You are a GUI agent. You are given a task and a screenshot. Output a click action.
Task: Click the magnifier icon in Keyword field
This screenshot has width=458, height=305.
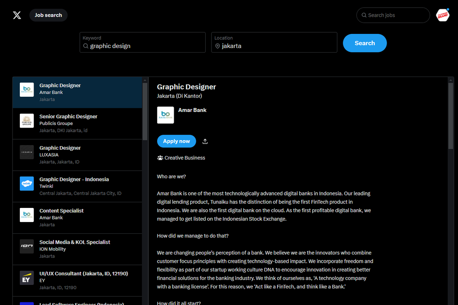pos(86,46)
